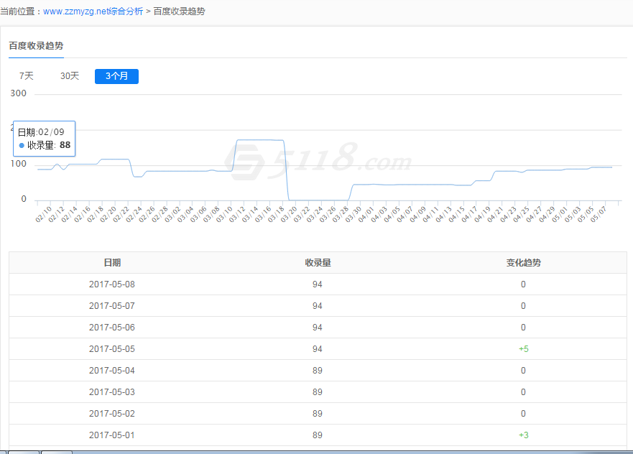Click the 2017-05-06 date cell
This screenshot has height=454, width=633.
click(112, 328)
